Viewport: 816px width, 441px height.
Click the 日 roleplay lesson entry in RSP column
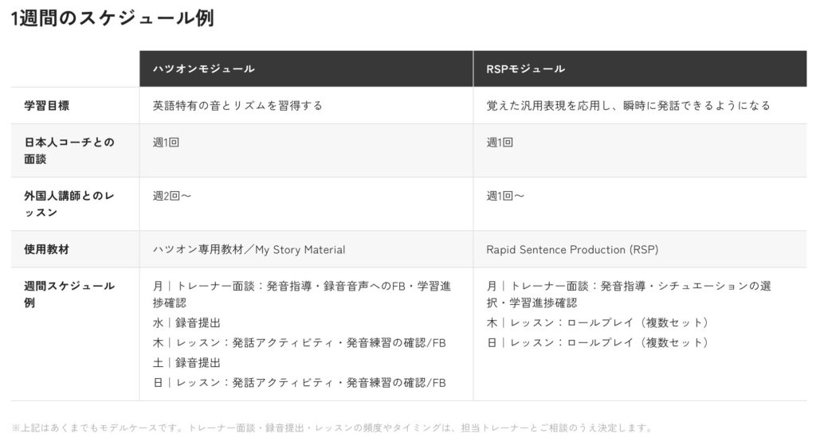(598, 343)
